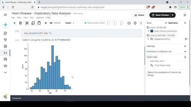Add a new cell with plus icon
Viewport: 191px width, 107px height.
[14, 23]
